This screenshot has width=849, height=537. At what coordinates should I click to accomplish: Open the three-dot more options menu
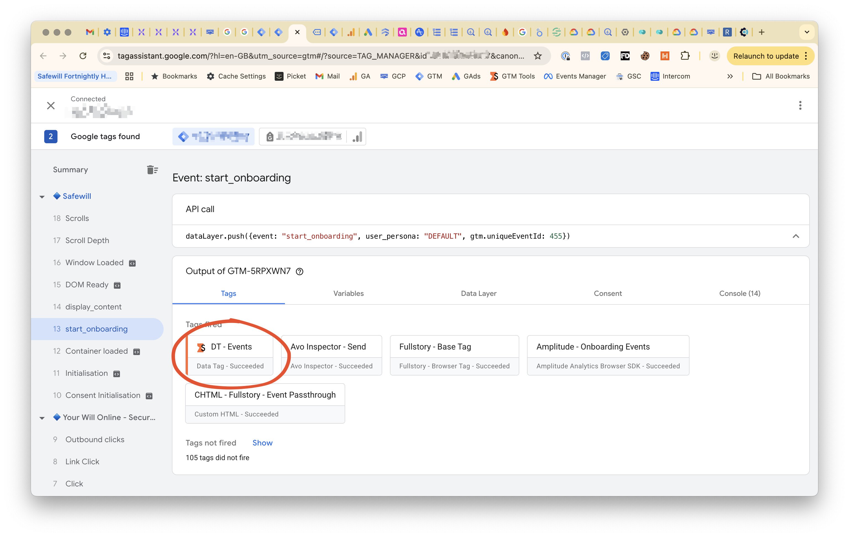pos(800,106)
